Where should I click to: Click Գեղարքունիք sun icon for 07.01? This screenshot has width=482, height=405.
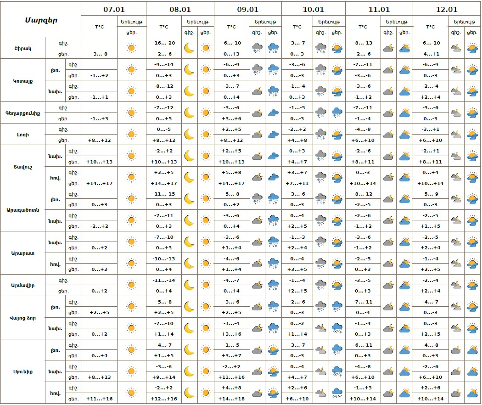point(131,112)
